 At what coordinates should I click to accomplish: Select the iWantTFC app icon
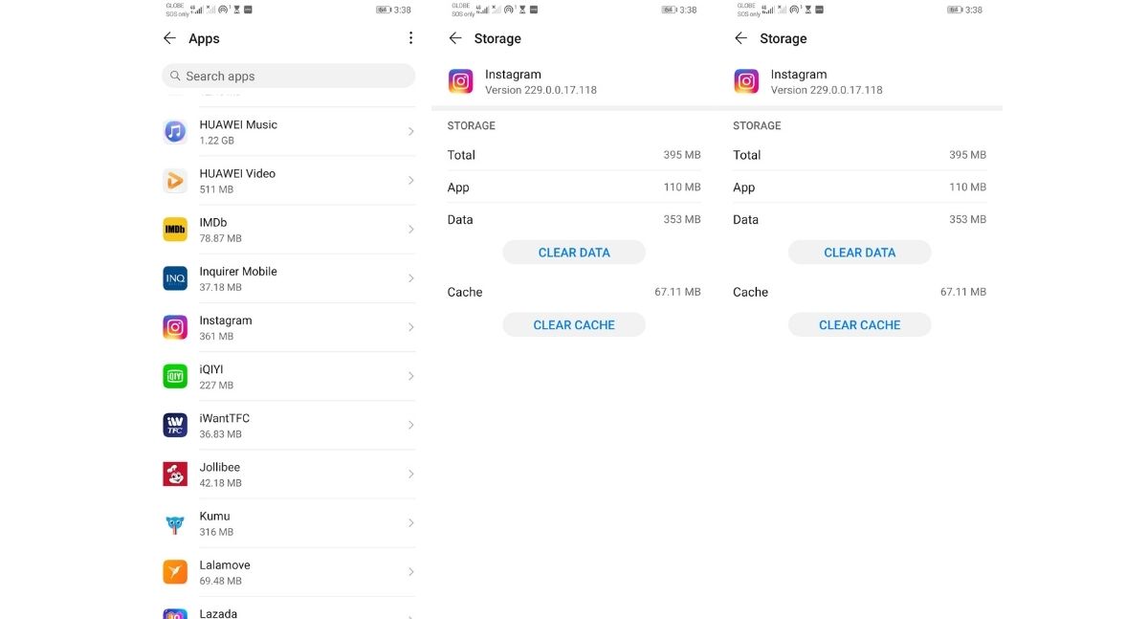174,425
